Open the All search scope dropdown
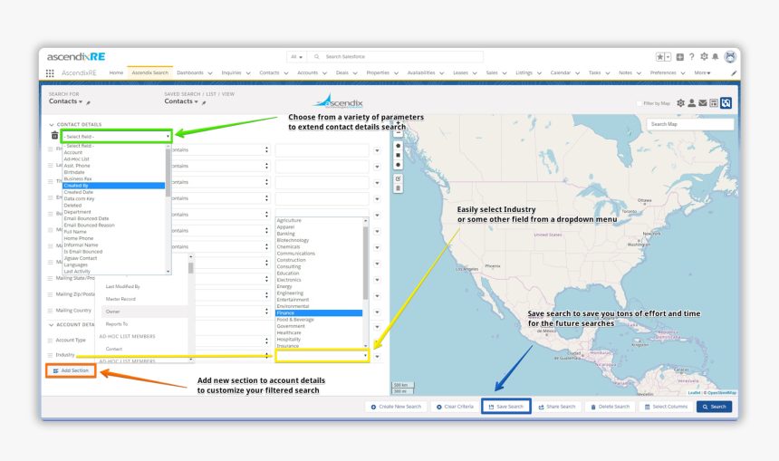This screenshot has width=779, height=461. click(x=296, y=57)
